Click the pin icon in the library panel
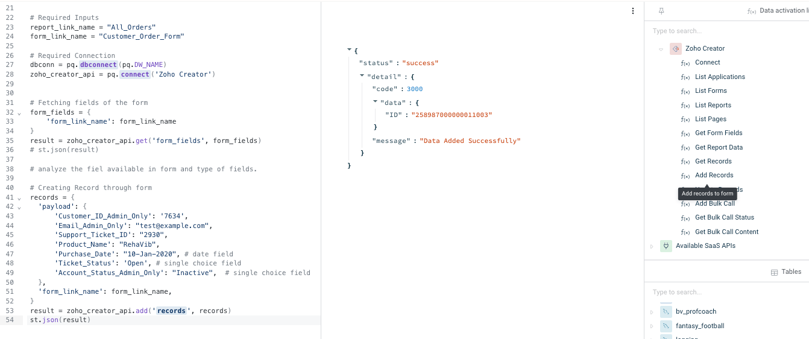809x339 pixels. coord(661,11)
